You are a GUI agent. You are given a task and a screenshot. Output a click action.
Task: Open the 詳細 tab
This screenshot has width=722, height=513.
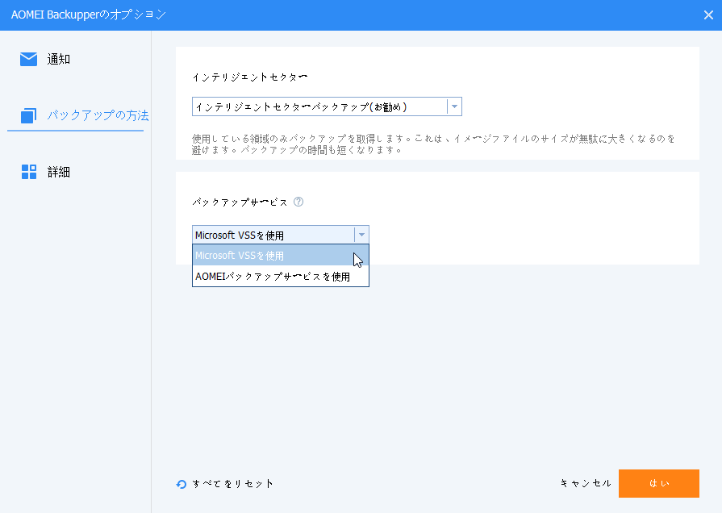(59, 171)
